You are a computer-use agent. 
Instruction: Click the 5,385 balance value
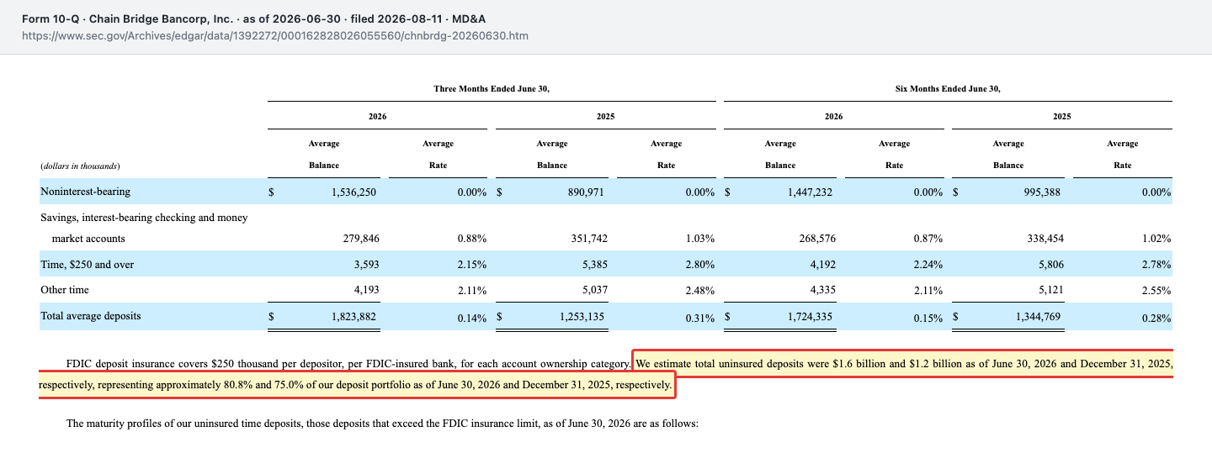pos(594,265)
